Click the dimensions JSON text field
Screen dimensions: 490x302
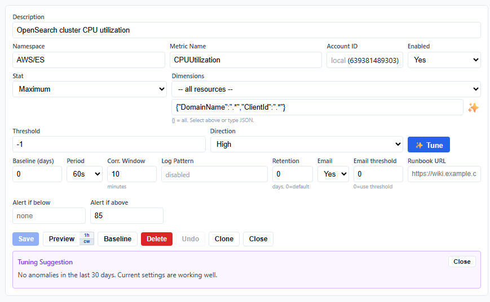tap(317, 107)
